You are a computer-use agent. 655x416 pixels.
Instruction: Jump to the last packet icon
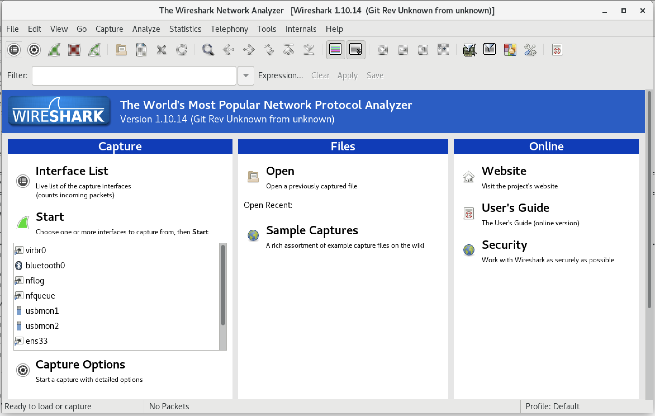(x=309, y=50)
